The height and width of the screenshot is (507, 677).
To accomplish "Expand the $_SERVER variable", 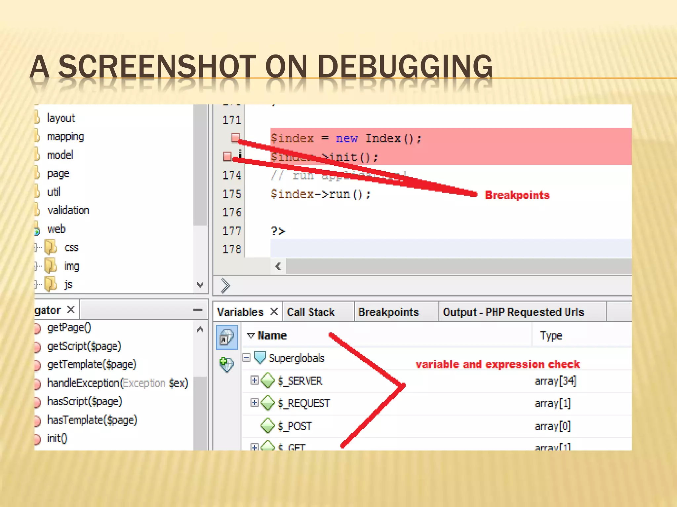I will pyautogui.click(x=254, y=380).
